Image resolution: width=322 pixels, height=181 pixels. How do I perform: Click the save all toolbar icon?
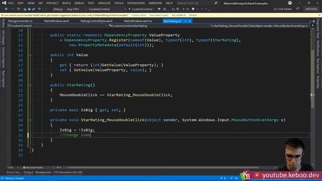[34, 9]
